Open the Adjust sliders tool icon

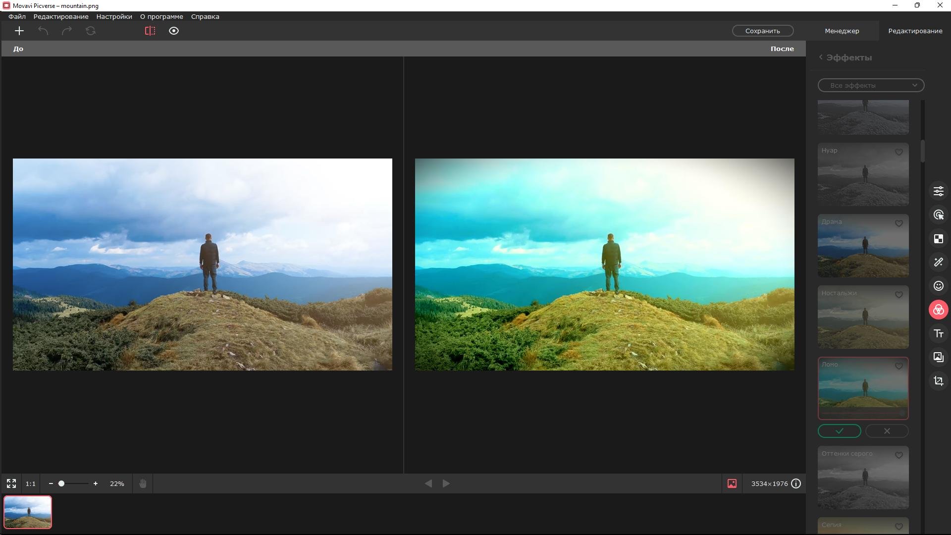[938, 191]
